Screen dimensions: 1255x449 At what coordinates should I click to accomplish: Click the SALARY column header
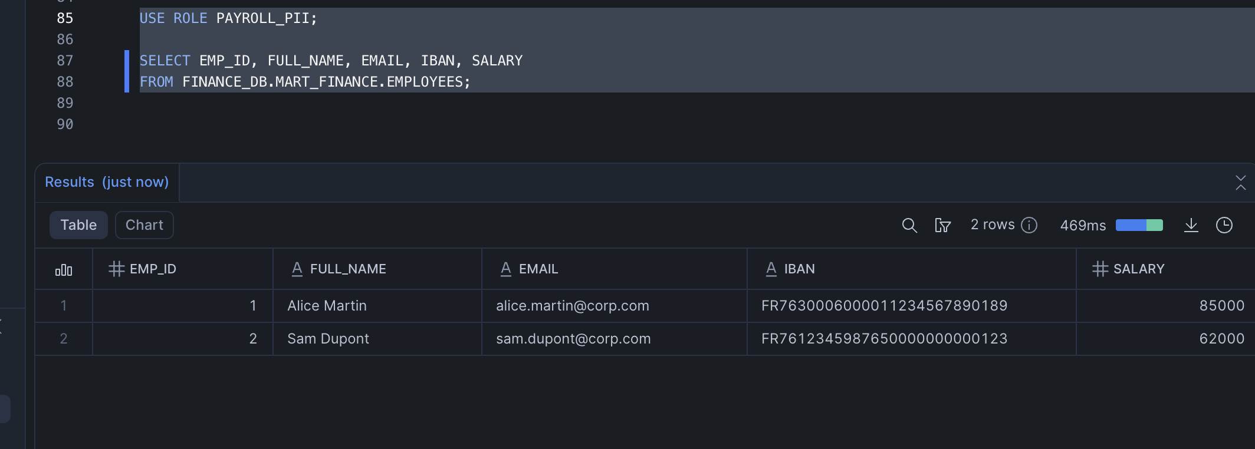tap(1138, 269)
